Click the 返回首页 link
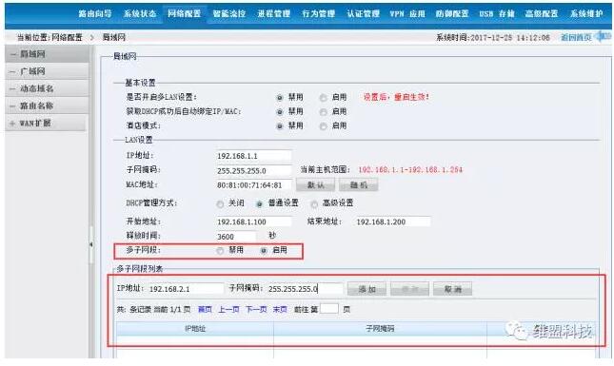Screen dimensions: 614x366 (x=576, y=37)
